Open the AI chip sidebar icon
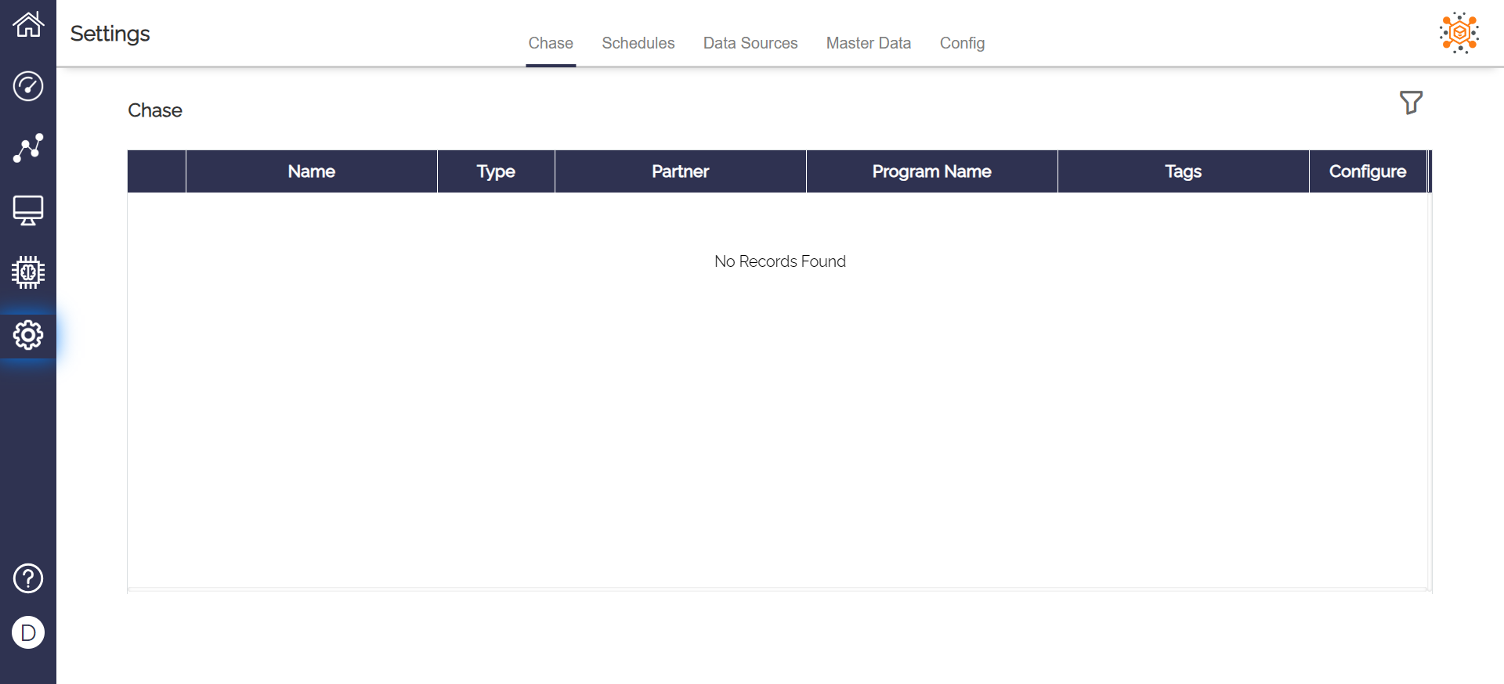This screenshot has width=1504, height=684. (x=28, y=272)
